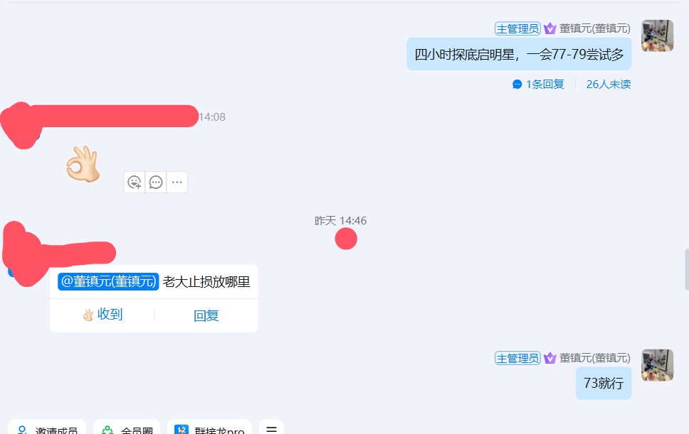Click the @董镇元 mention tag
This screenshot has height=434, width=689.
pyautogui.click(x=108, y=281)
